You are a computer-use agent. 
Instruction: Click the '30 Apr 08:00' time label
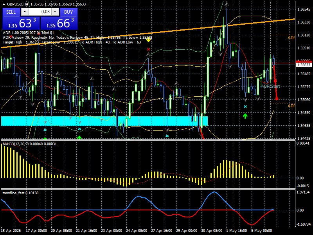(x=212, y=230)
